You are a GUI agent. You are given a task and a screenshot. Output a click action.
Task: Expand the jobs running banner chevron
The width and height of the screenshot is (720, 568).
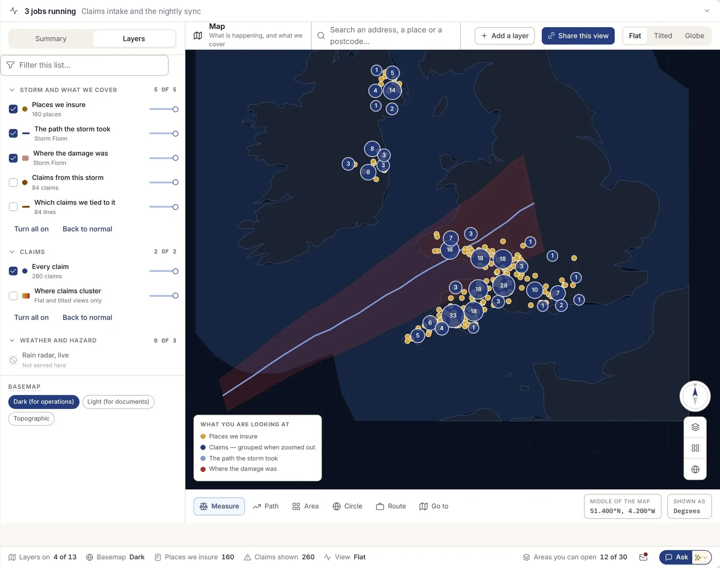(x=707, y=11)
